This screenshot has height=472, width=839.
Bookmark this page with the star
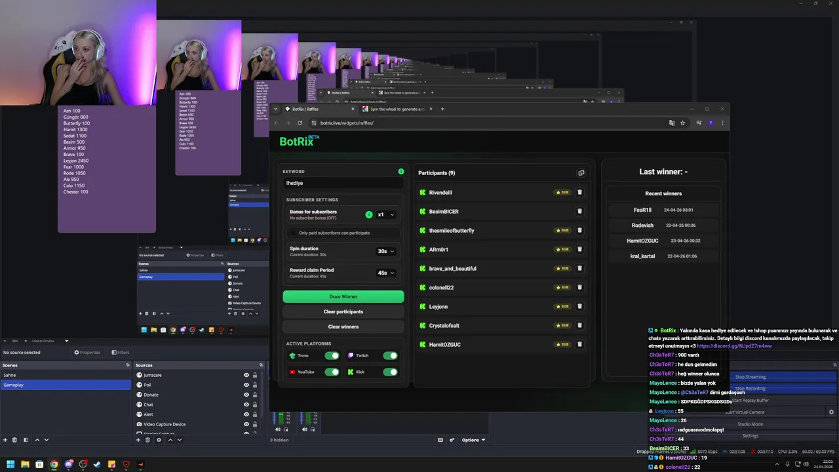[x=682, y=123]
